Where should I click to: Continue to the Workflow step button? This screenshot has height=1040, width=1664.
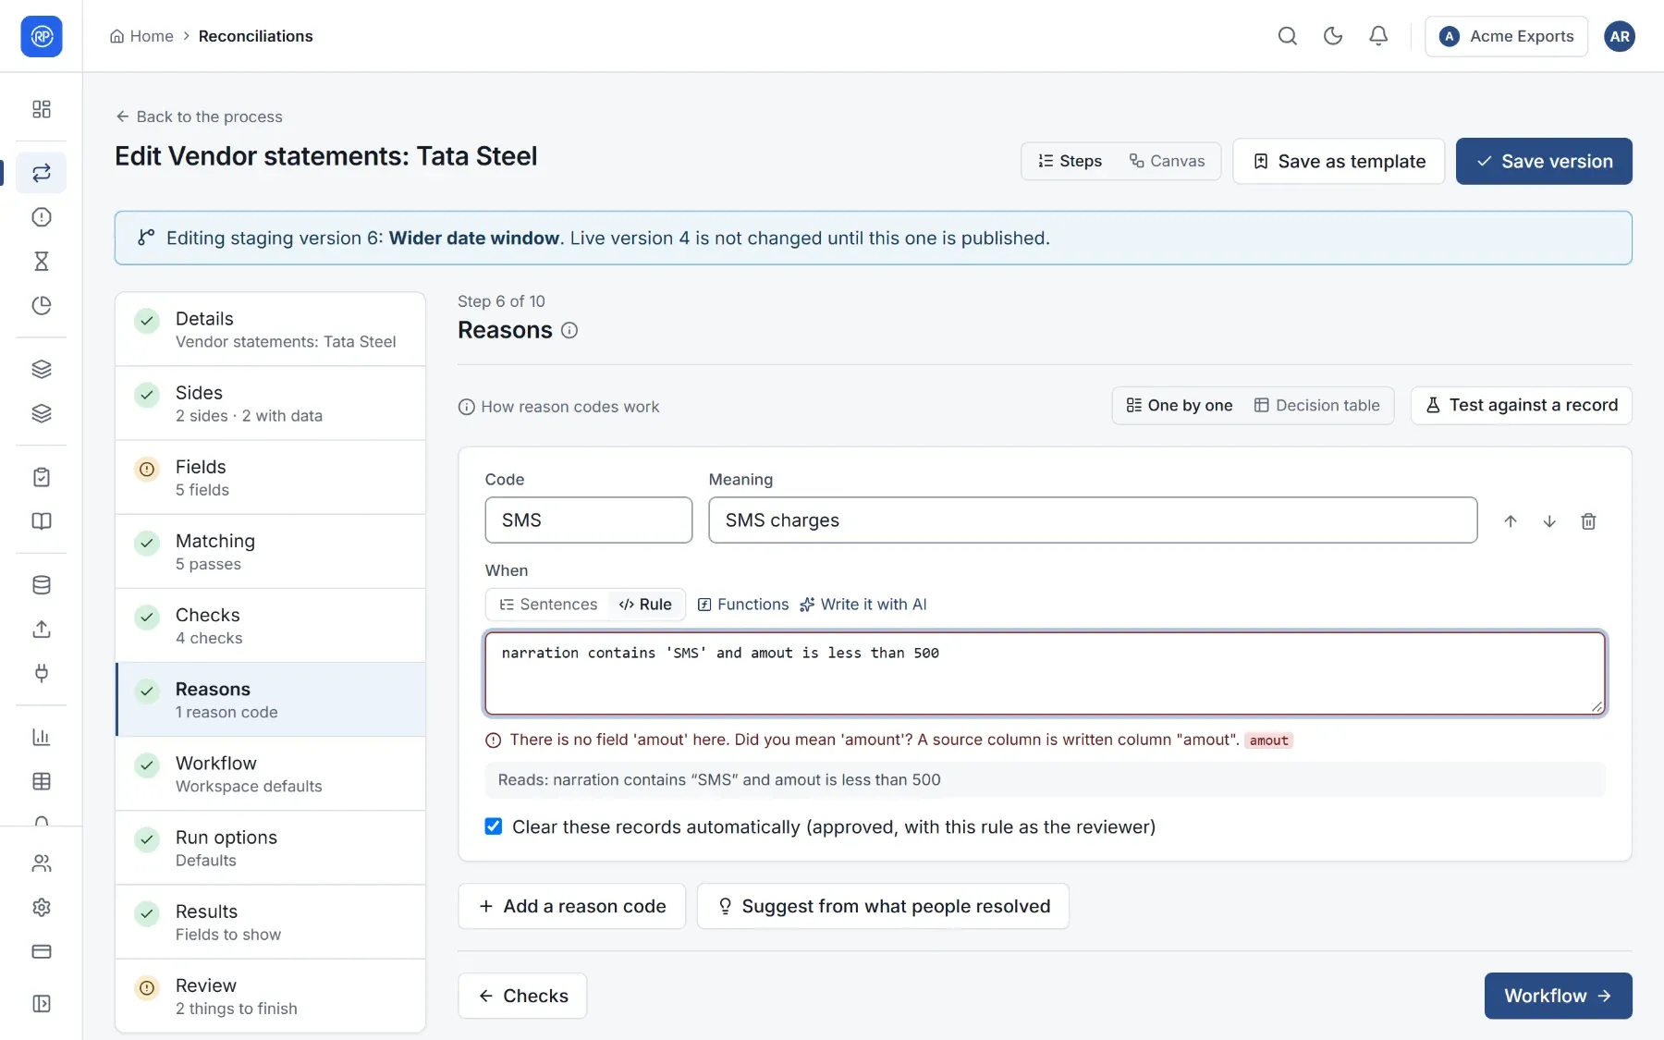click(x=1558, y=996)
